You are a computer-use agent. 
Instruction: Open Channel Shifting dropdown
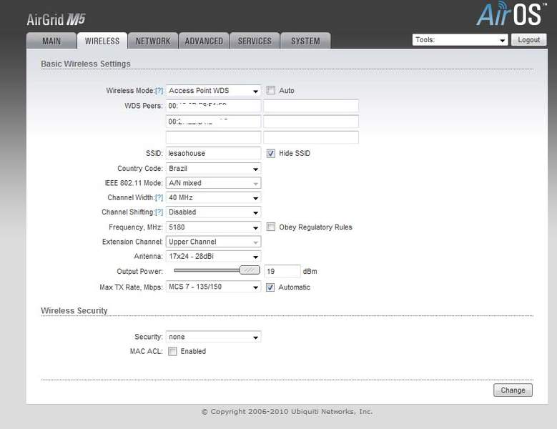pyautogui.click(x=213, y=212)
